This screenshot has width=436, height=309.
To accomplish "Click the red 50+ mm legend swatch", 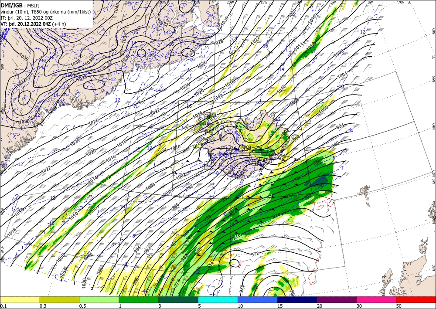I will (x=416, y=299).
